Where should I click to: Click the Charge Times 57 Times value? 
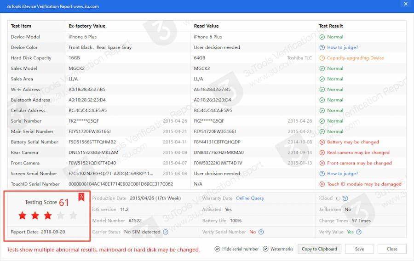pos(361,221)
